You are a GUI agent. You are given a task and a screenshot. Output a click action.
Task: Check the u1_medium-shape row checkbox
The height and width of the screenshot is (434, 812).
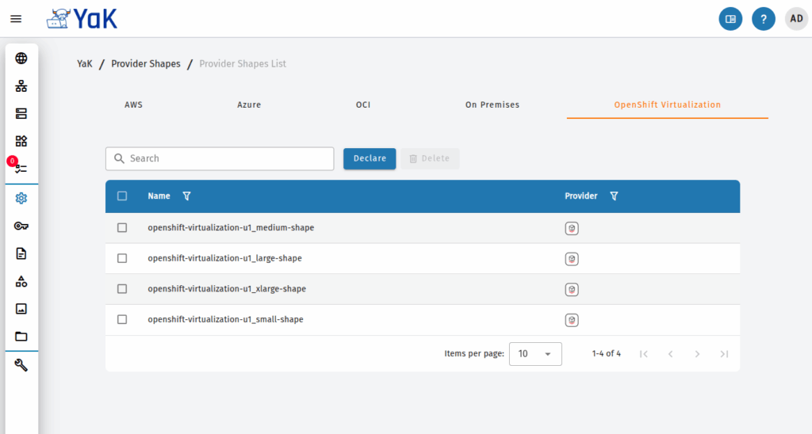(122, 227)
